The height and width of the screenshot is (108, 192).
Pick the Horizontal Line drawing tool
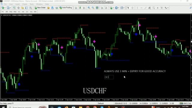(x=141, y=8)
